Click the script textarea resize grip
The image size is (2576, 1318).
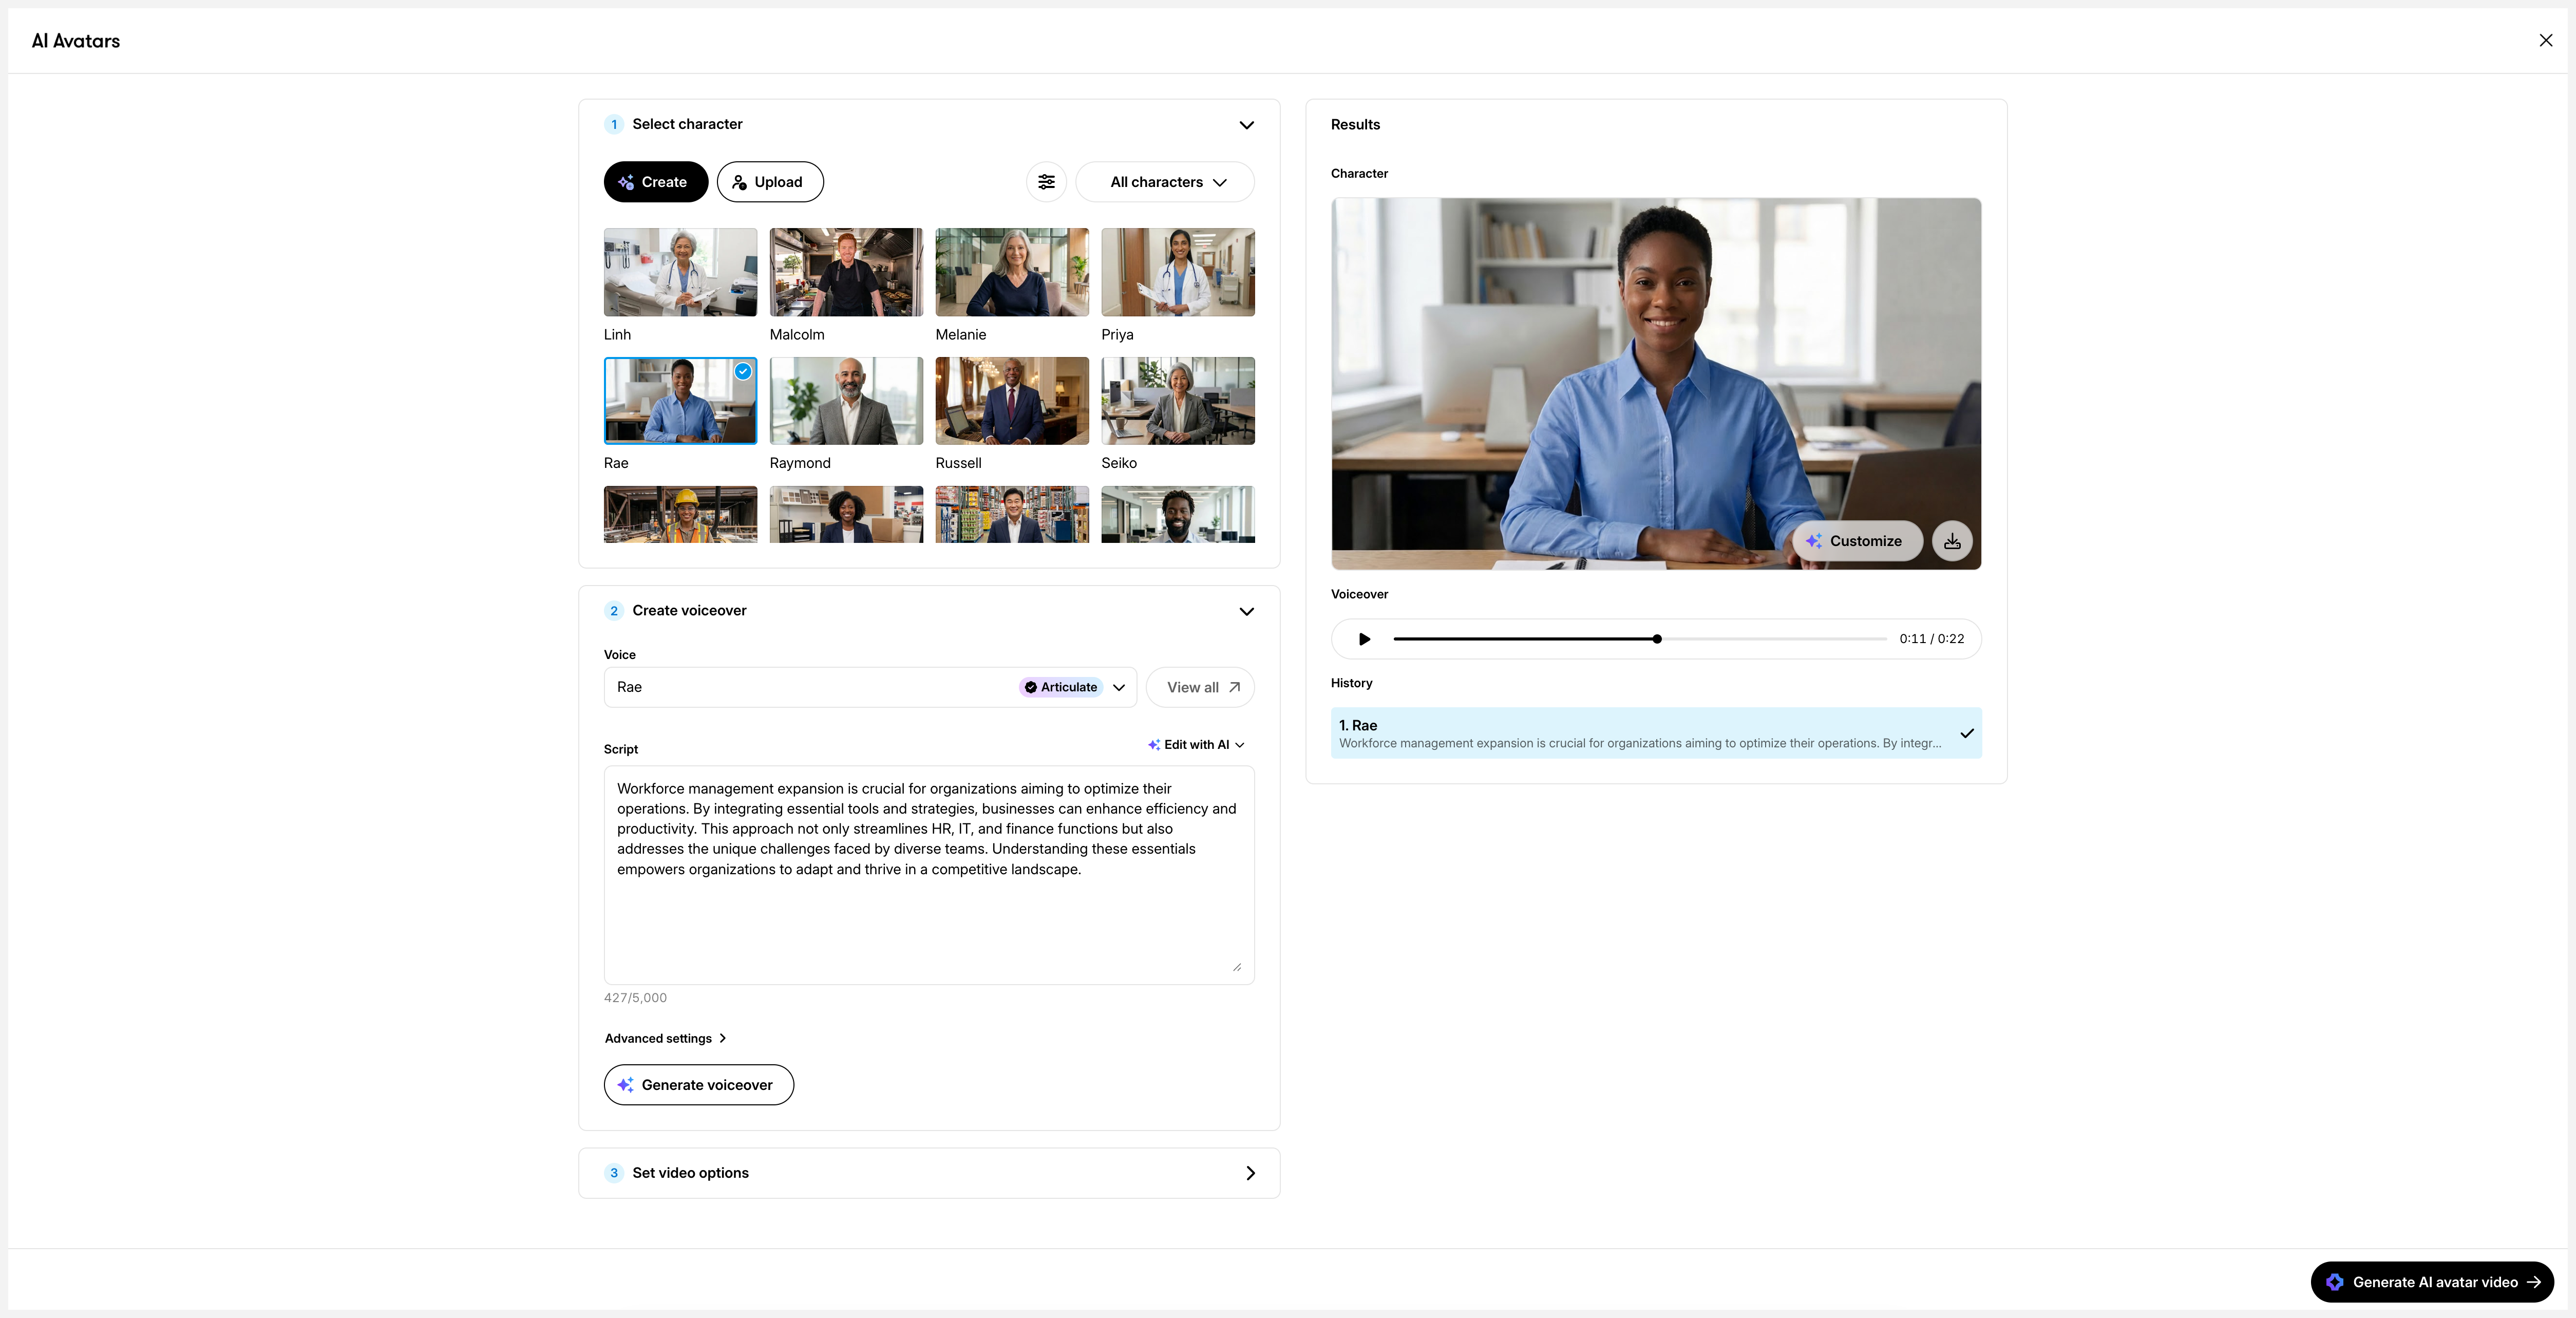(x=1237, y=967)
